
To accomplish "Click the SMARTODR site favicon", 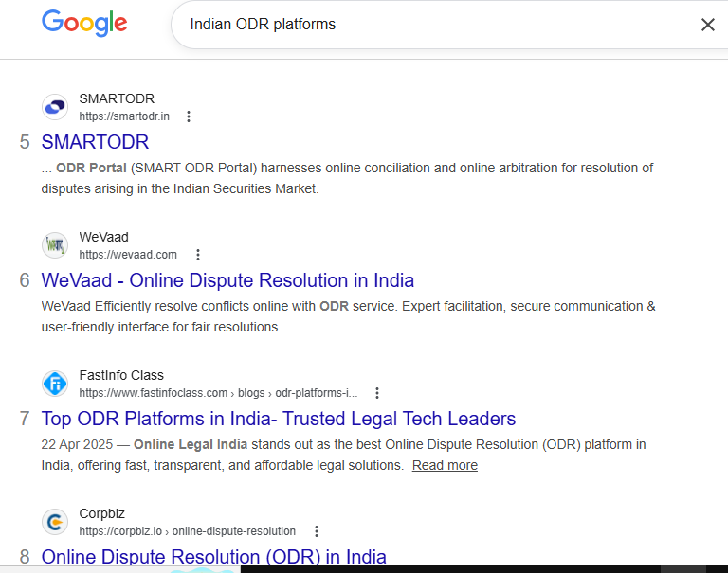I will tap(55, 107).
